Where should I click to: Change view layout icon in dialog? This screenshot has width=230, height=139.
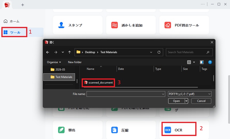(x=189, y=62)
